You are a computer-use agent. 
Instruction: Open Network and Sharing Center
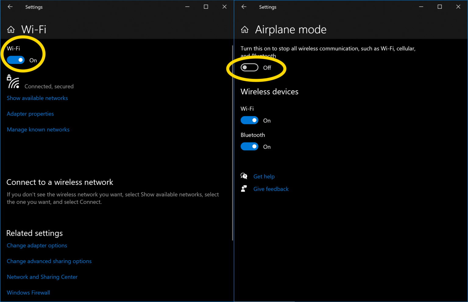click(42, 277)
